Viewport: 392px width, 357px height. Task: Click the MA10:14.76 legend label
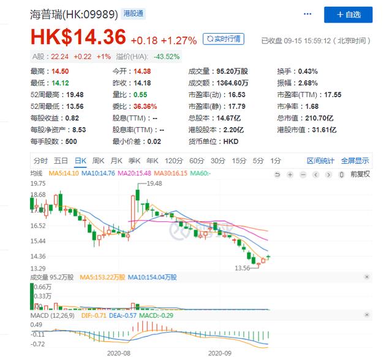coord(98,173)
